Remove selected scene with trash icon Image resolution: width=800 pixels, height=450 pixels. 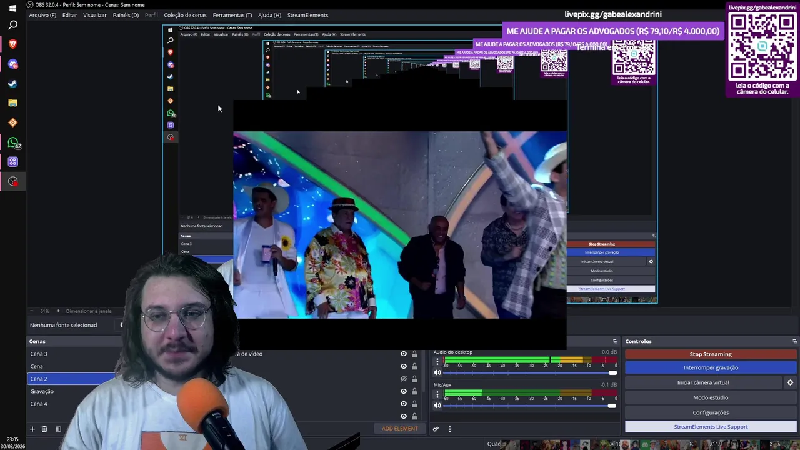(x=44, y=429)
